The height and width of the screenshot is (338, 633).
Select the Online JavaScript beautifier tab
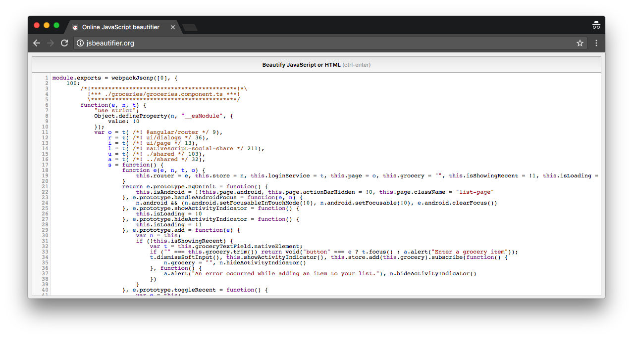120,27
